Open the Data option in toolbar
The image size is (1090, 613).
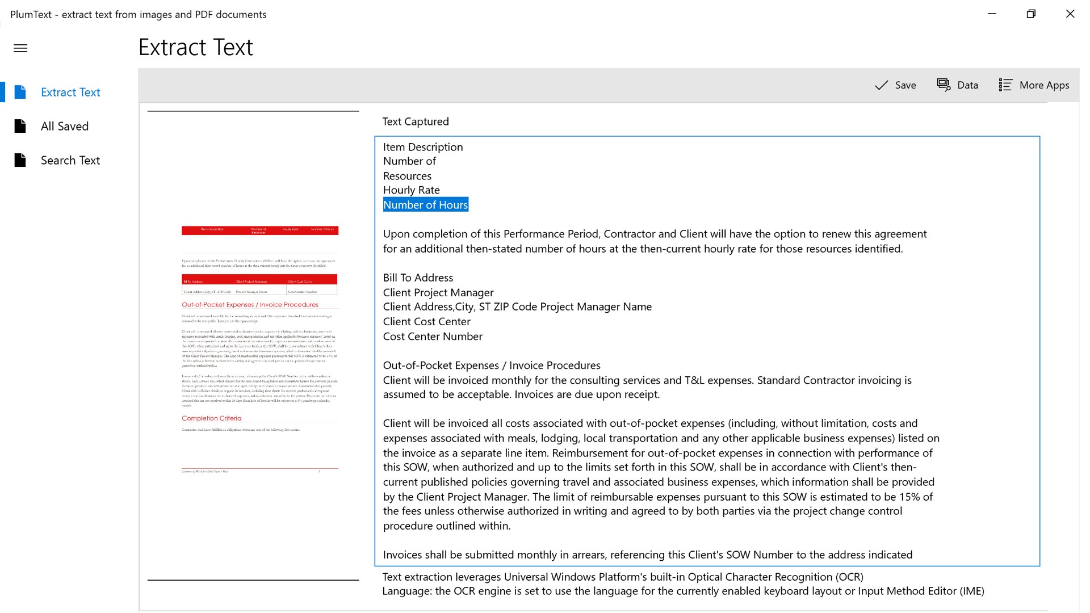click(967, 85)
